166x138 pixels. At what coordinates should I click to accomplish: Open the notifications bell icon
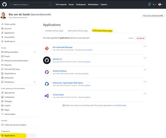pyautogui.click(x=149, y=5)
